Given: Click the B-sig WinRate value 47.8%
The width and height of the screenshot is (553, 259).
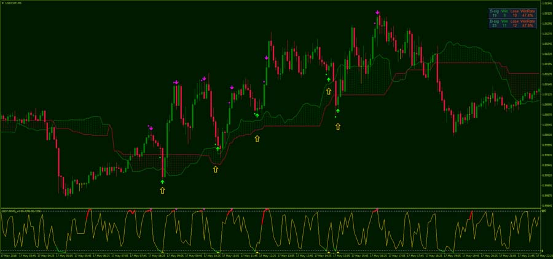Looking at the screenshot, I should 528,26.
